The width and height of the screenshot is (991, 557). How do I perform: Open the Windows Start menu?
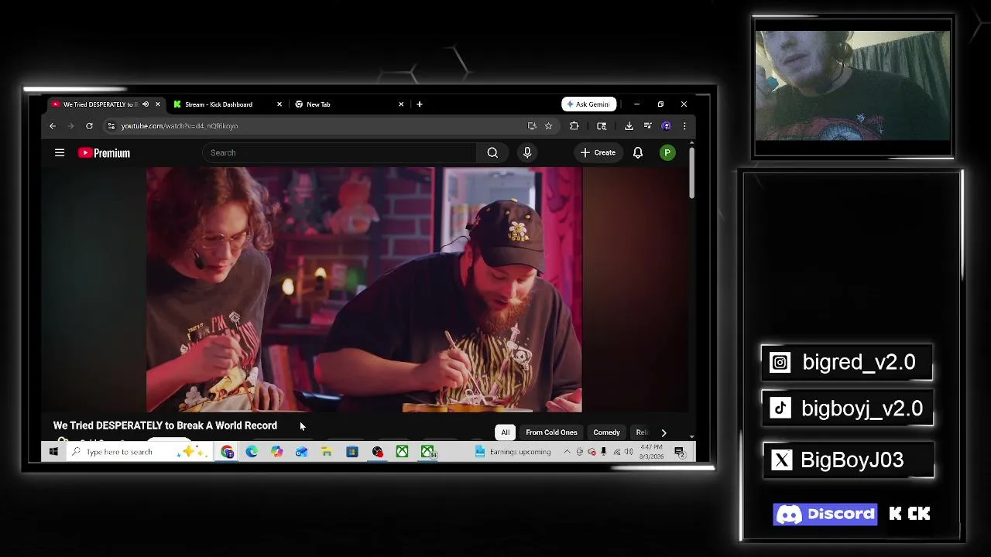pos(53,452)
